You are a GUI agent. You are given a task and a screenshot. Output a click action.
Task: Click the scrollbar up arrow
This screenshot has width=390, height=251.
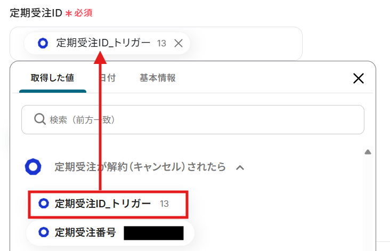coord(367,152)
